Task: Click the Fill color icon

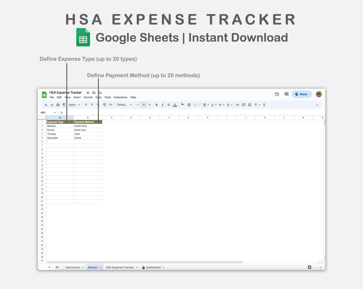Action: (182, 105)
